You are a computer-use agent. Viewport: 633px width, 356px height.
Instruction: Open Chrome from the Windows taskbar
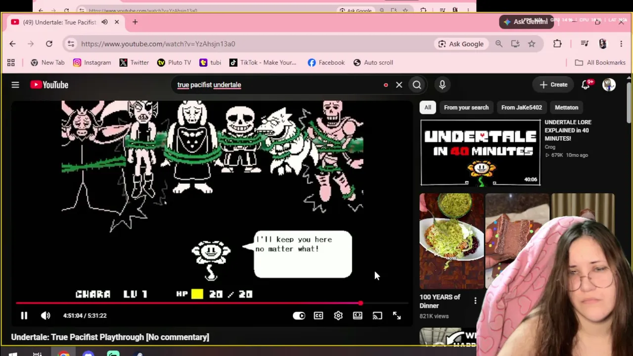(x=64, y=353)
